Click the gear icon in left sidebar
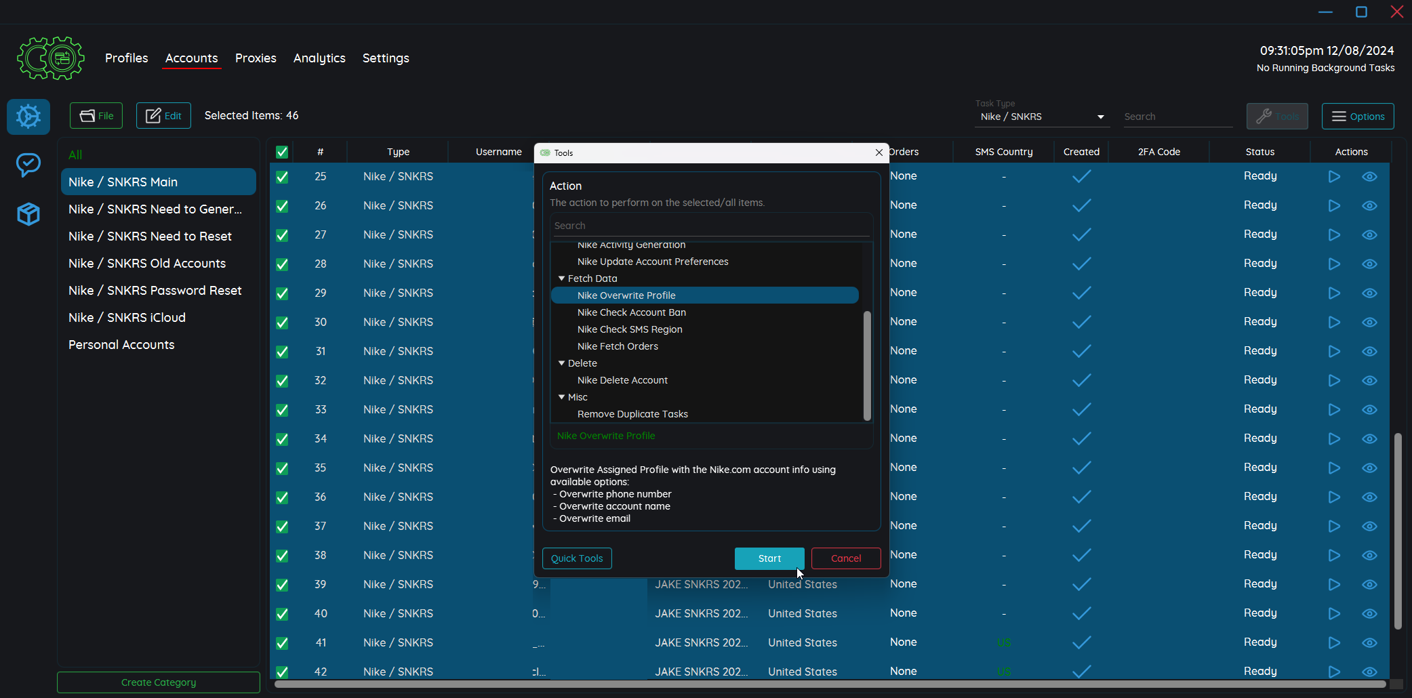The width and height of the screenshot is (1412, 698). [x=28, y=117]
